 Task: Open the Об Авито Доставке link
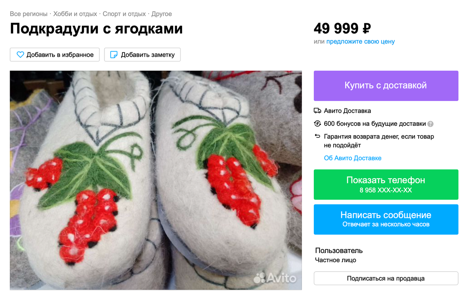pos(353,158)
